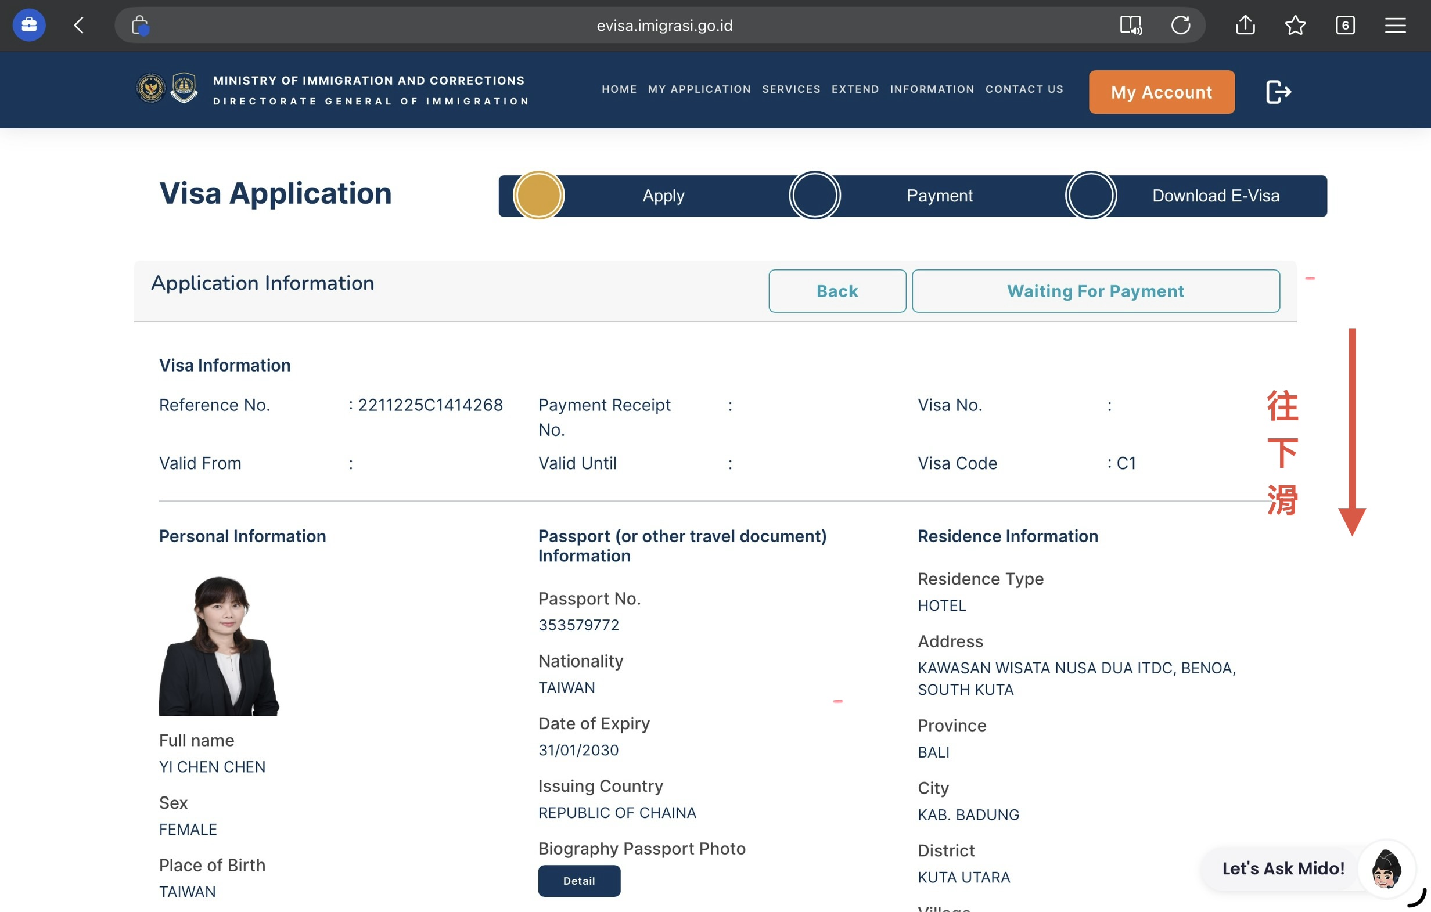The image size is (1431, 912).
Task: Click the My Account button
Action: tap(1161, 92)
